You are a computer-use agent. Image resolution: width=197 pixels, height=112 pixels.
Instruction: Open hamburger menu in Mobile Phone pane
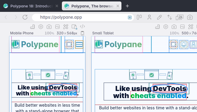[x=79, y=44]
